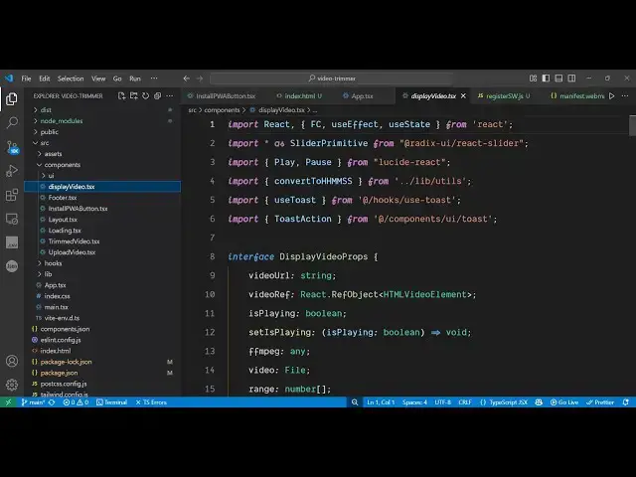Collapse all folders in explorer
This screenshot has height=477, width=636.
pos(157,96)
